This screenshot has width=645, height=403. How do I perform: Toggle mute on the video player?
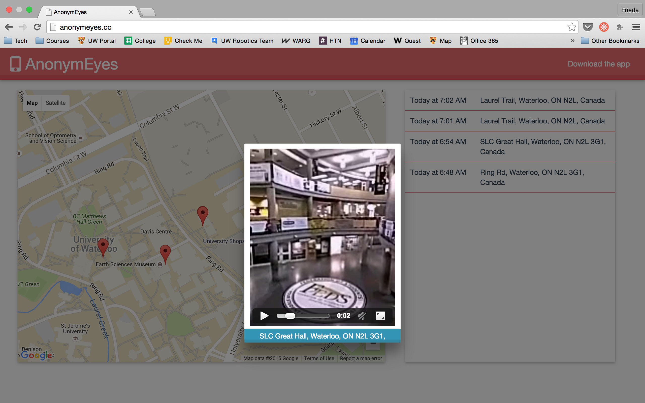(x=362, y=316)
